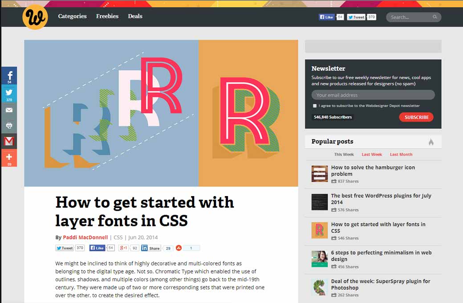
Task: Share article on LinkedIn
Action: click(x=151, y=248)
